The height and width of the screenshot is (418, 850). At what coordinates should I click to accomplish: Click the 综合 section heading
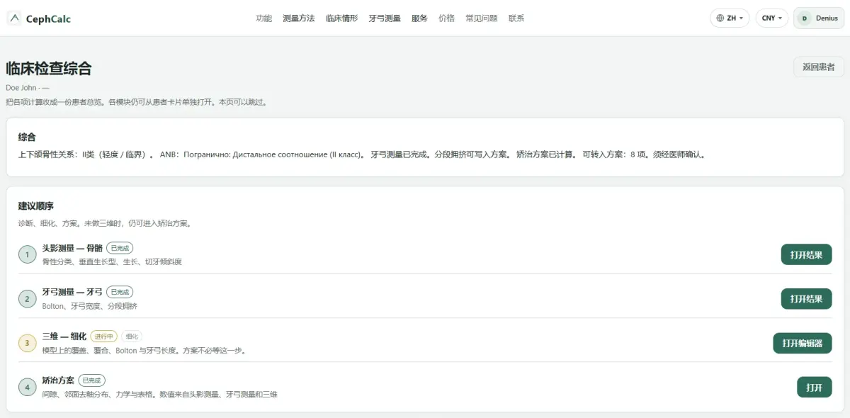pos(27,137)
